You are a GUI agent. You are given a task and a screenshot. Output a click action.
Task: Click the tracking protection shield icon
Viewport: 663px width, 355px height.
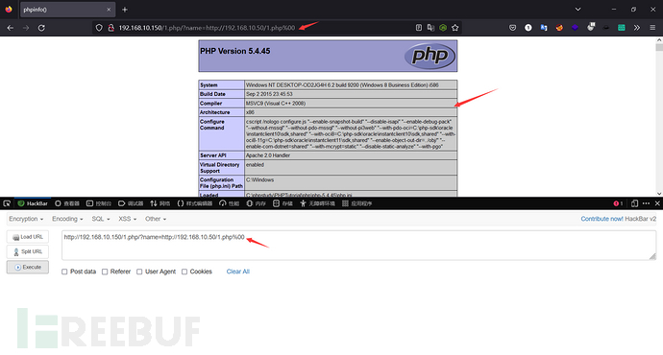99,28
